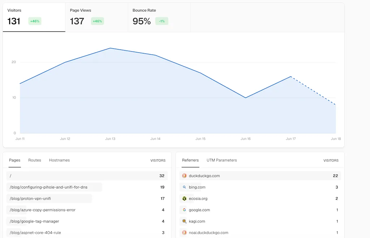This screenshot has height=238, width=370.
Task: Open /blog/configuring-pihole-and-unifi-for-dns row
Action: pyautogui.click(x=87, y=187)
